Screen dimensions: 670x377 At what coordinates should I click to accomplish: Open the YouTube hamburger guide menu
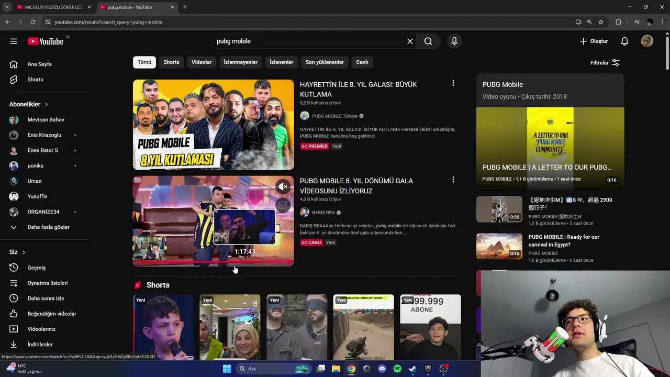point(14,41)
